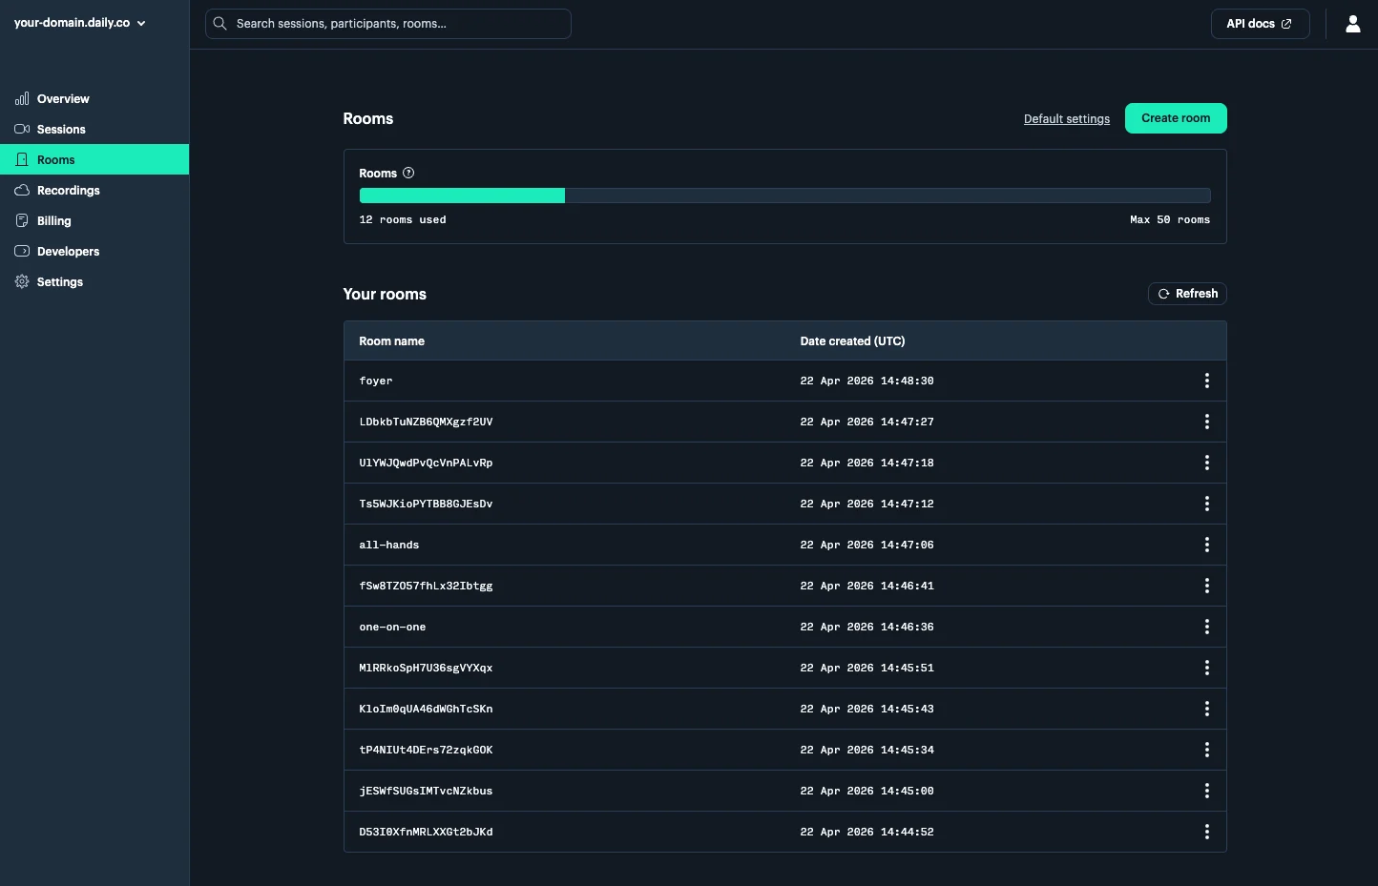The height and width of the screenshot is (886, 1378).
Task: Open the Default settings link
Action: pyautogui.click(x=1067, y=119)
